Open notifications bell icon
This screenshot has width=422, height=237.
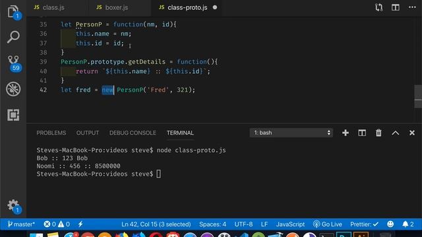coord(408,224)
